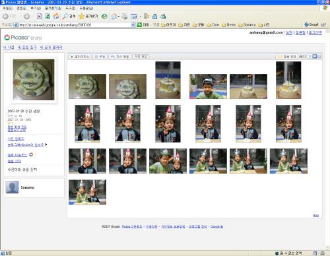Click the Sonamu username text
Image resolution: width=330 pixels, height=256 pixels.
pyautogui.click(x=28, y=187)
